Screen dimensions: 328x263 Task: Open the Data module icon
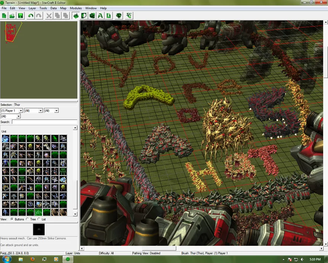(92, 16)
